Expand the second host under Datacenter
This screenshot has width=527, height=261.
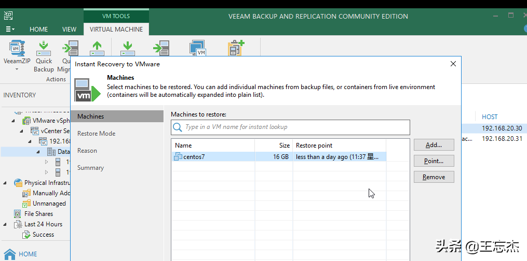pos(46,172)
